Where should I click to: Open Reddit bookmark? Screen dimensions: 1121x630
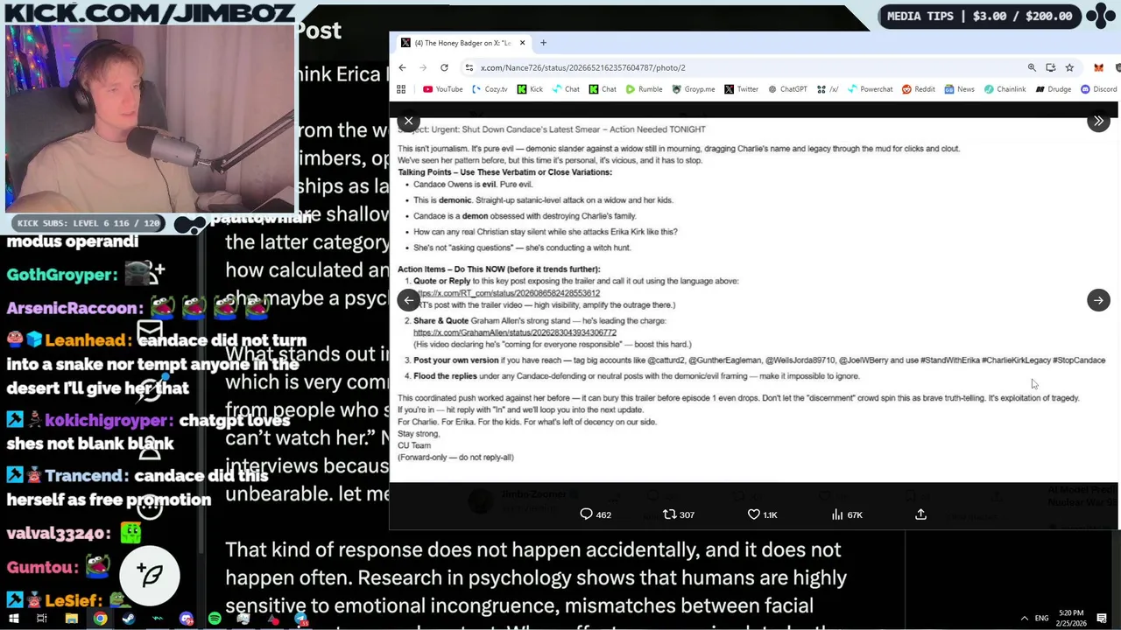(x=919, y=89)
